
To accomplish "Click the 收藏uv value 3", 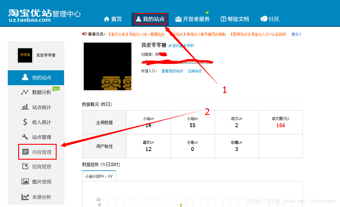I will coord(237,149).
